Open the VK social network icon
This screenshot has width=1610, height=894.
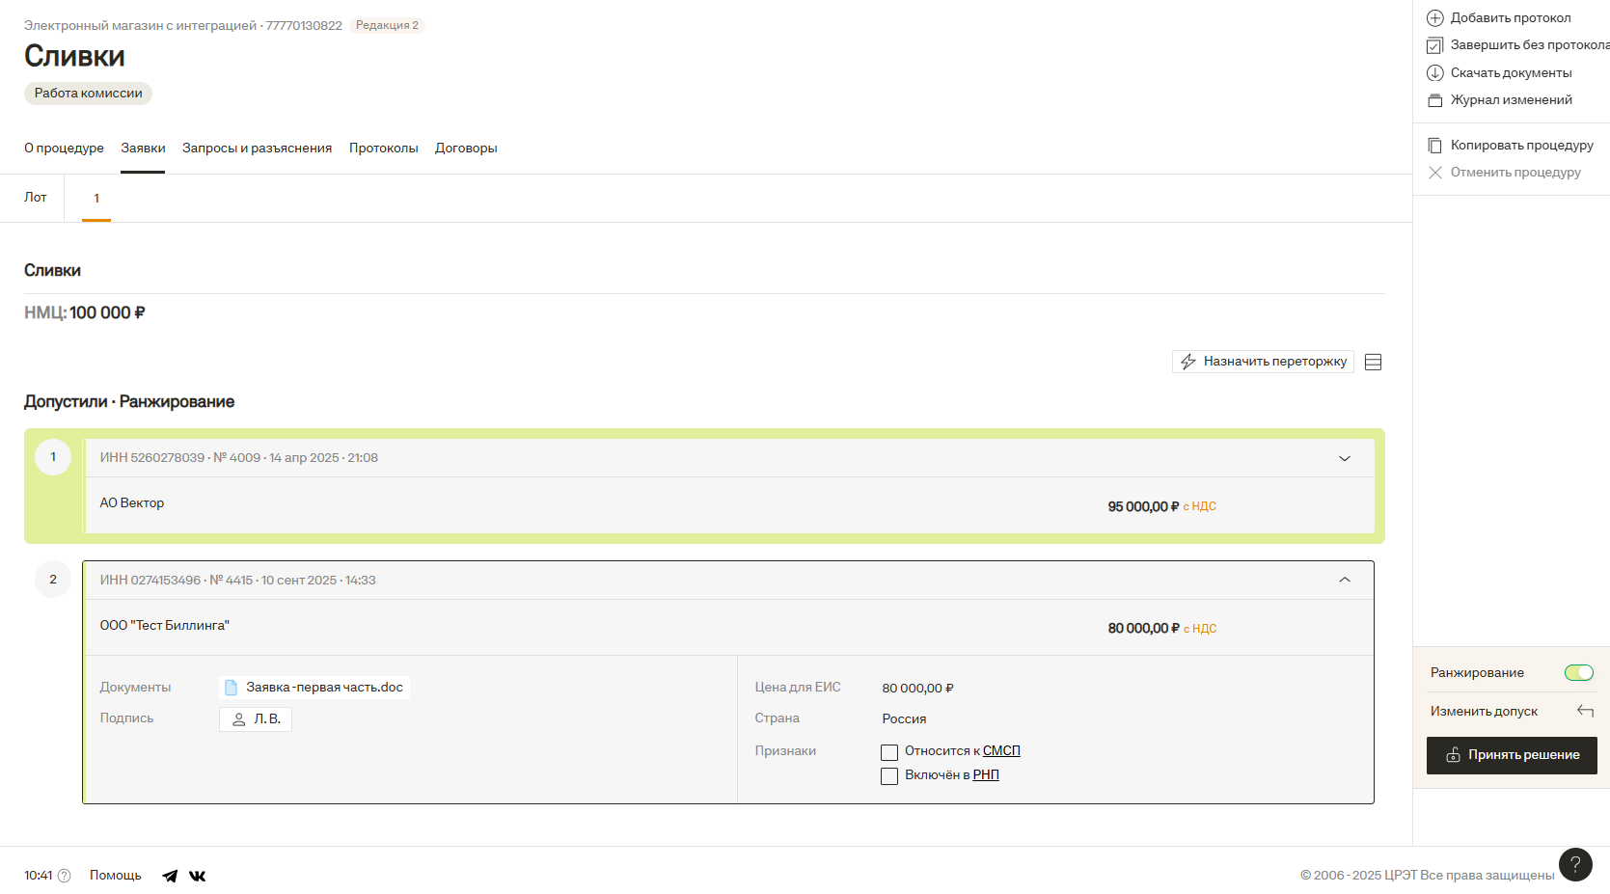pyautogui.click(x=197, y=876)
